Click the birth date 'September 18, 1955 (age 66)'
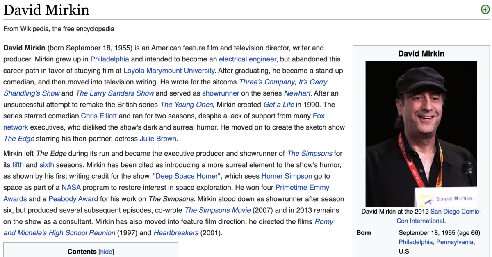The image size is (492, 257). (440, 233)
